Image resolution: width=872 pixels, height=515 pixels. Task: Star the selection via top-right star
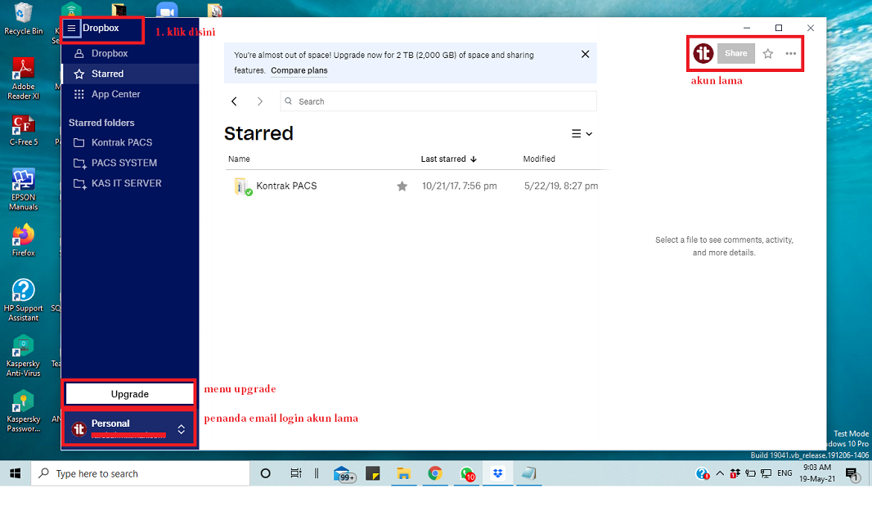tap(768, 53)
